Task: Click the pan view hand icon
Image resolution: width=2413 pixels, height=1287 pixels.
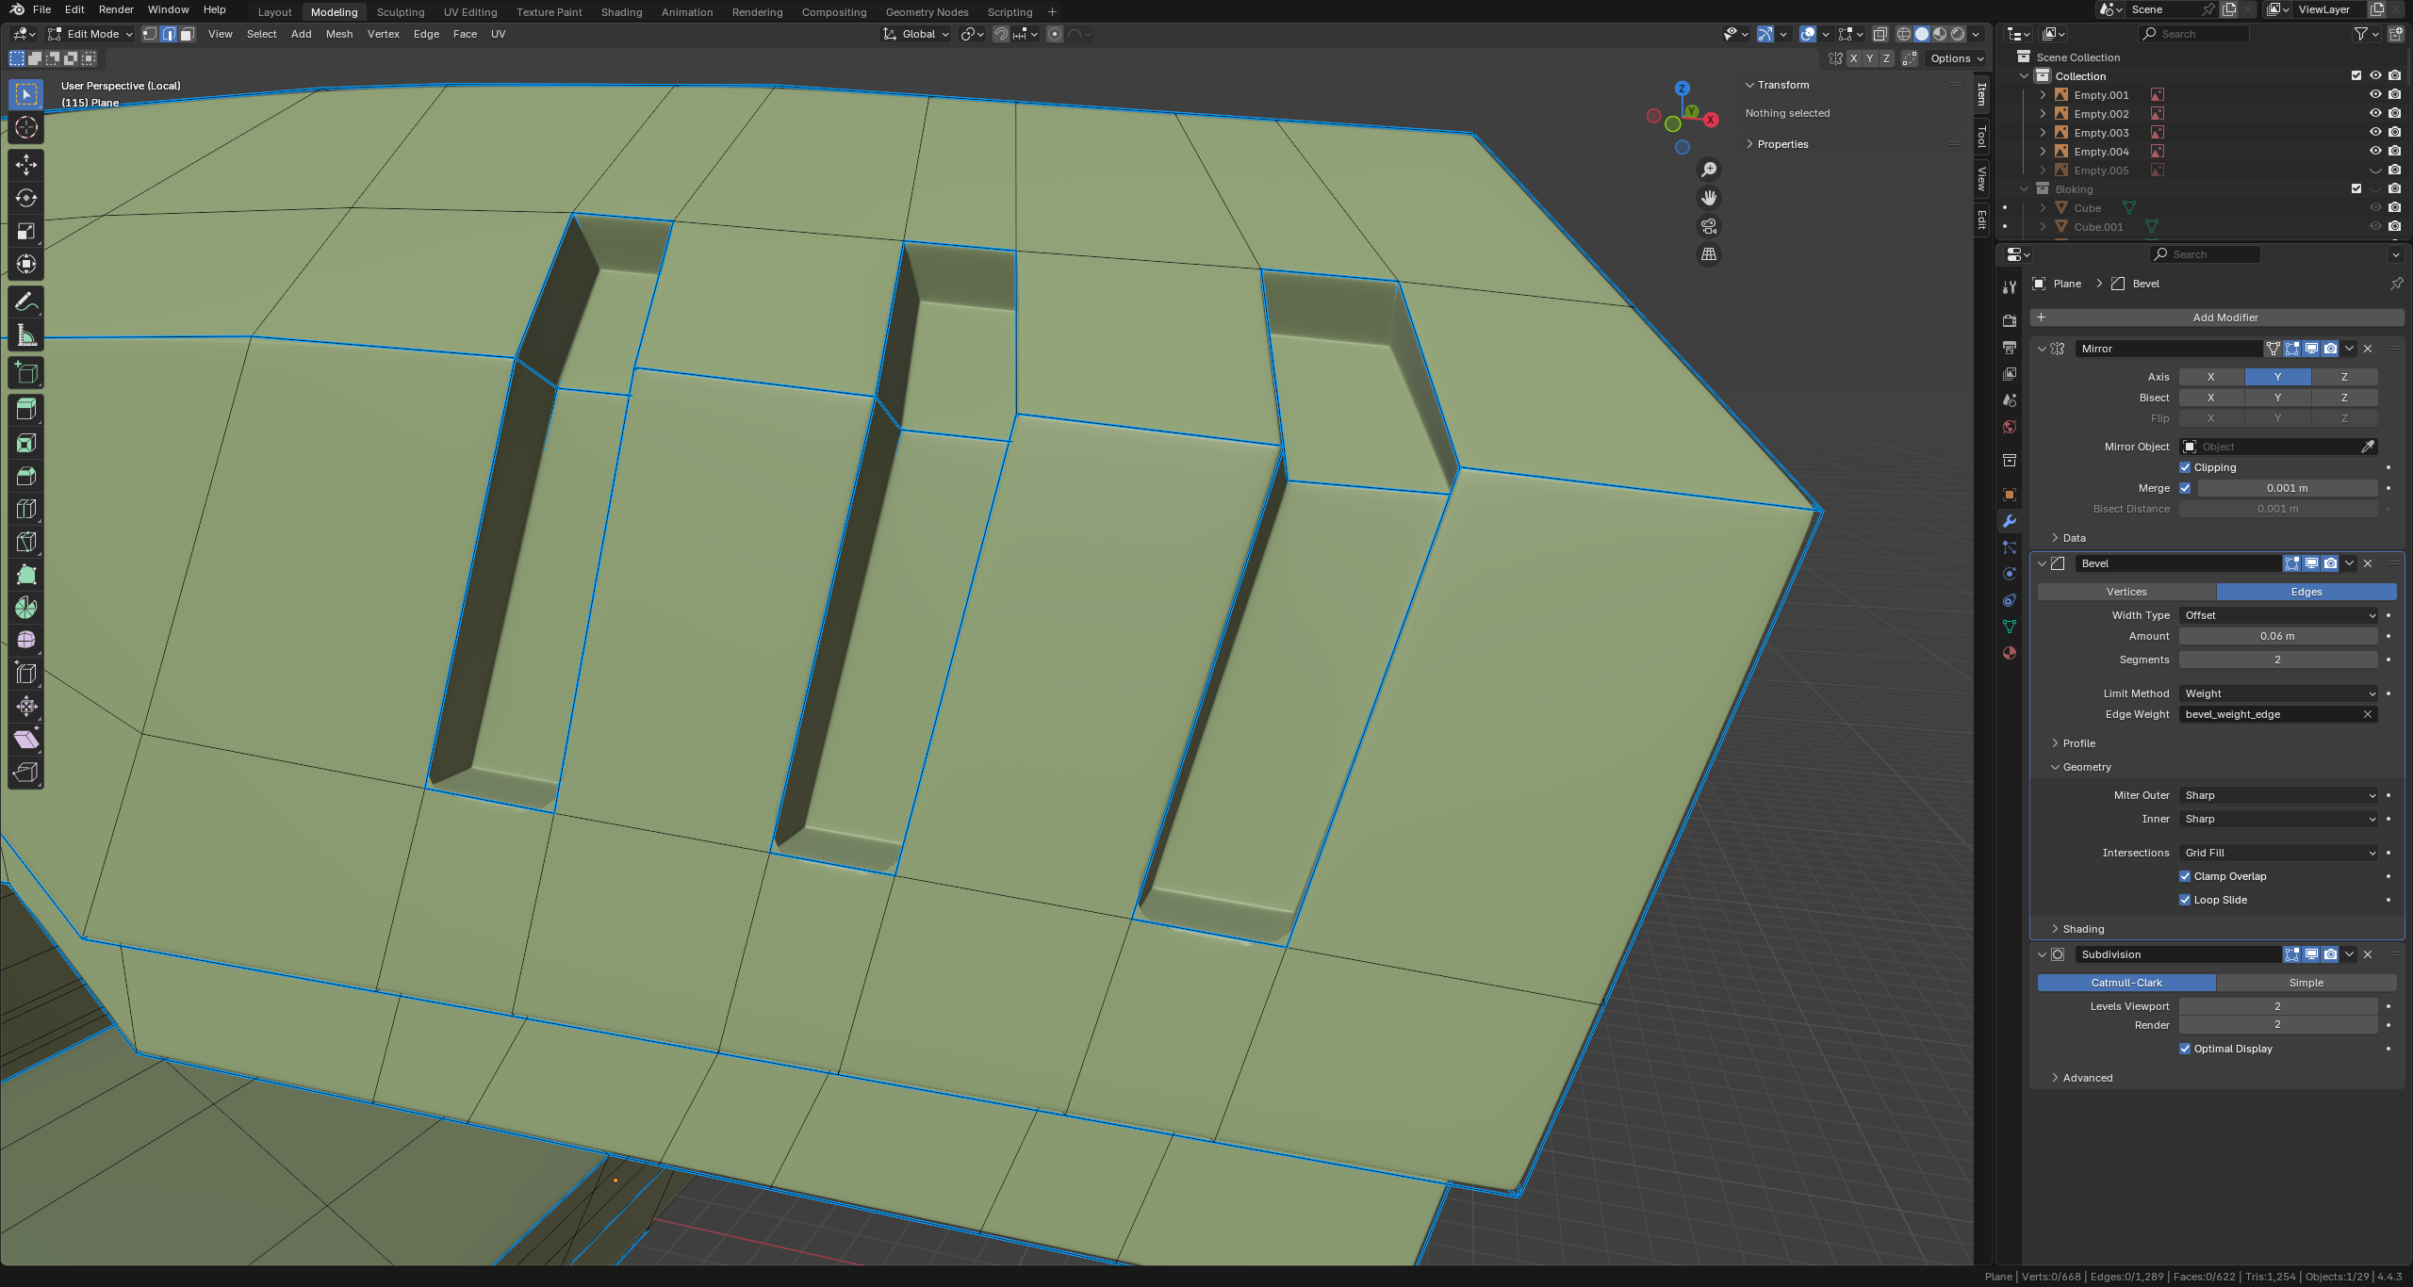Action: coord(1708,198)
